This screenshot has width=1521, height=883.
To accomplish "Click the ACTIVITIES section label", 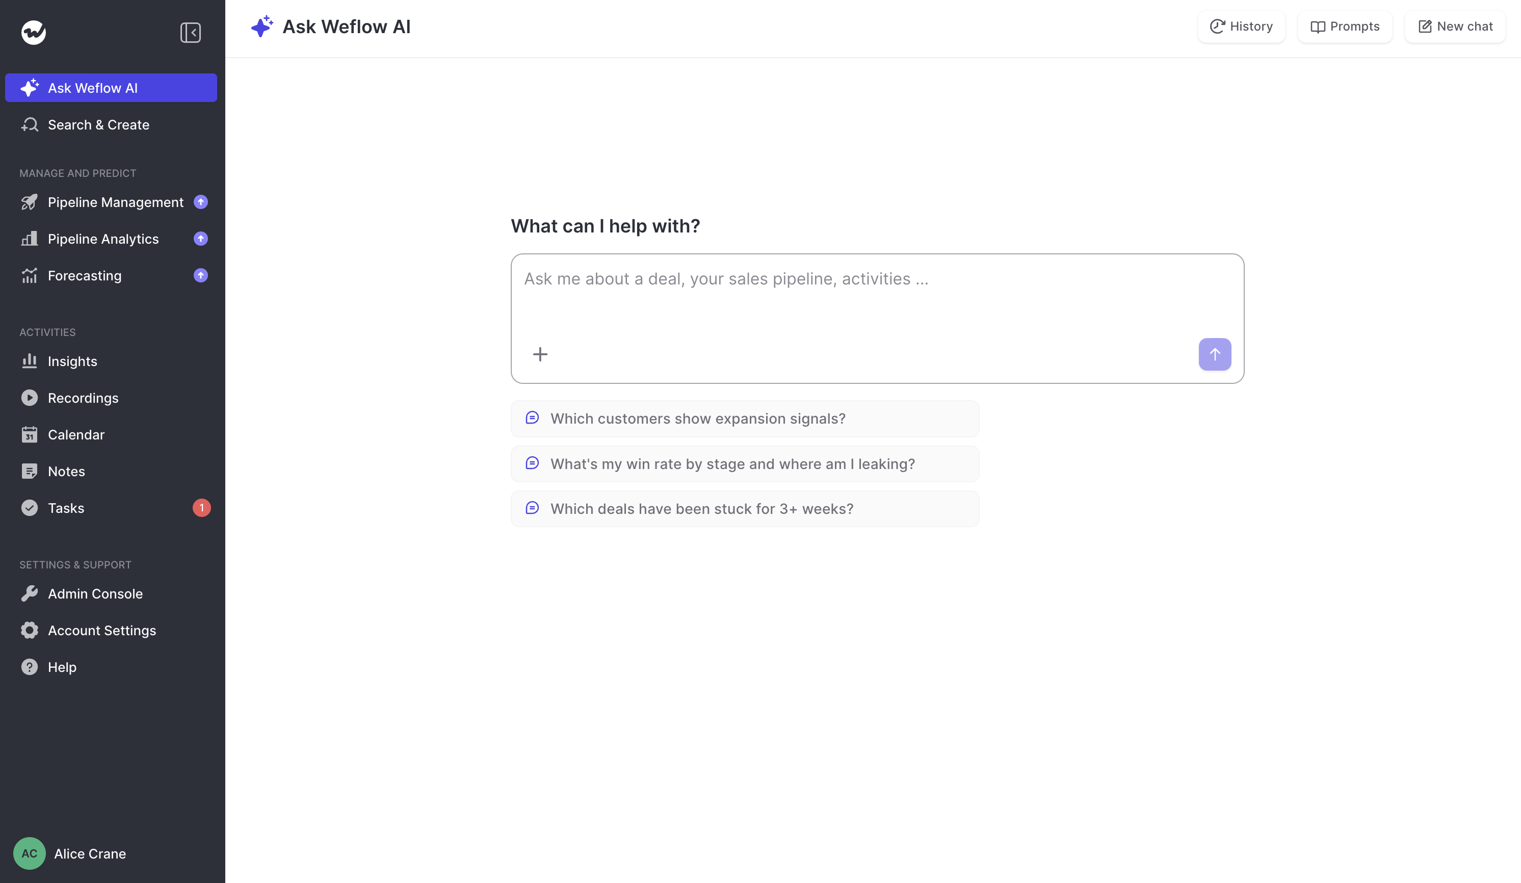I will tap(48, 332).
